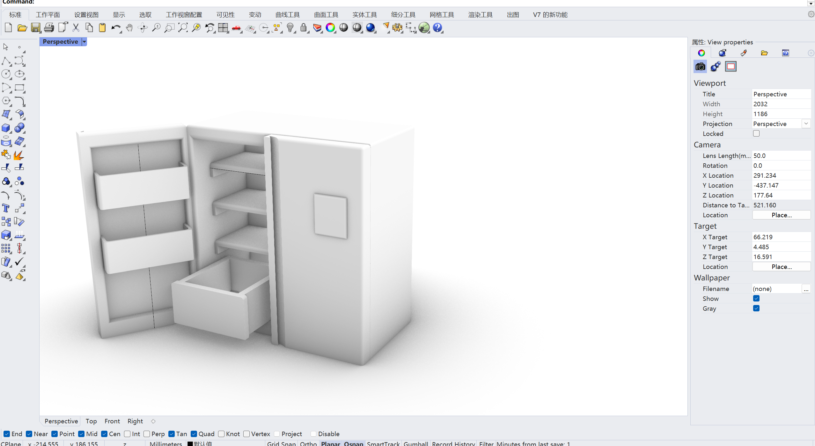815x446 pixels.
Task: Enable the Perp osnap checkbox
Action: point(147,434)
